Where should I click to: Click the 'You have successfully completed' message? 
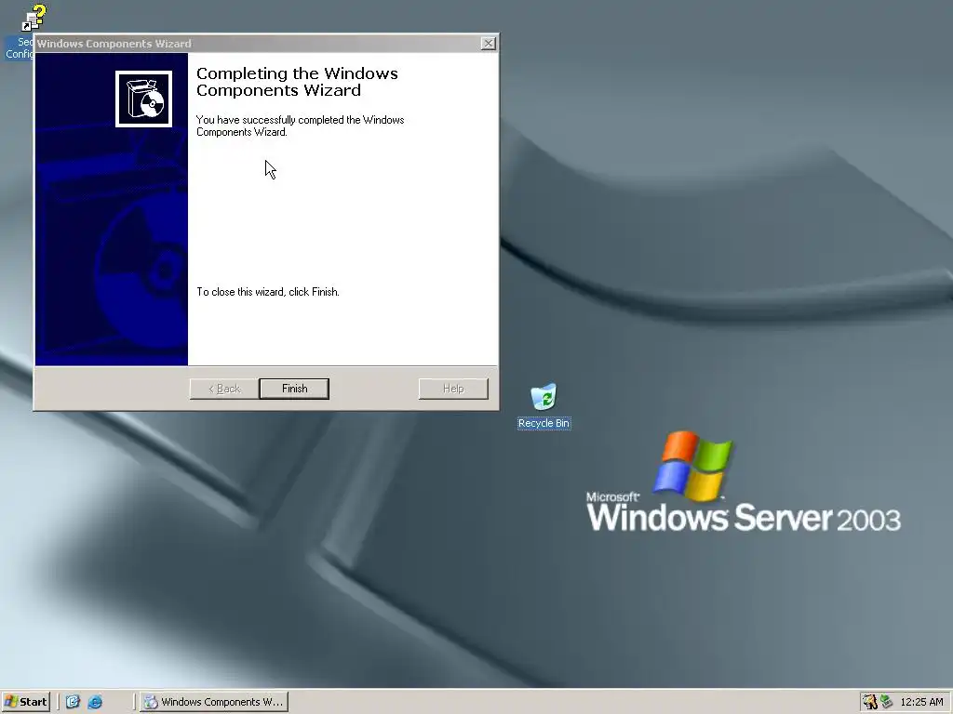pos(301,126)
